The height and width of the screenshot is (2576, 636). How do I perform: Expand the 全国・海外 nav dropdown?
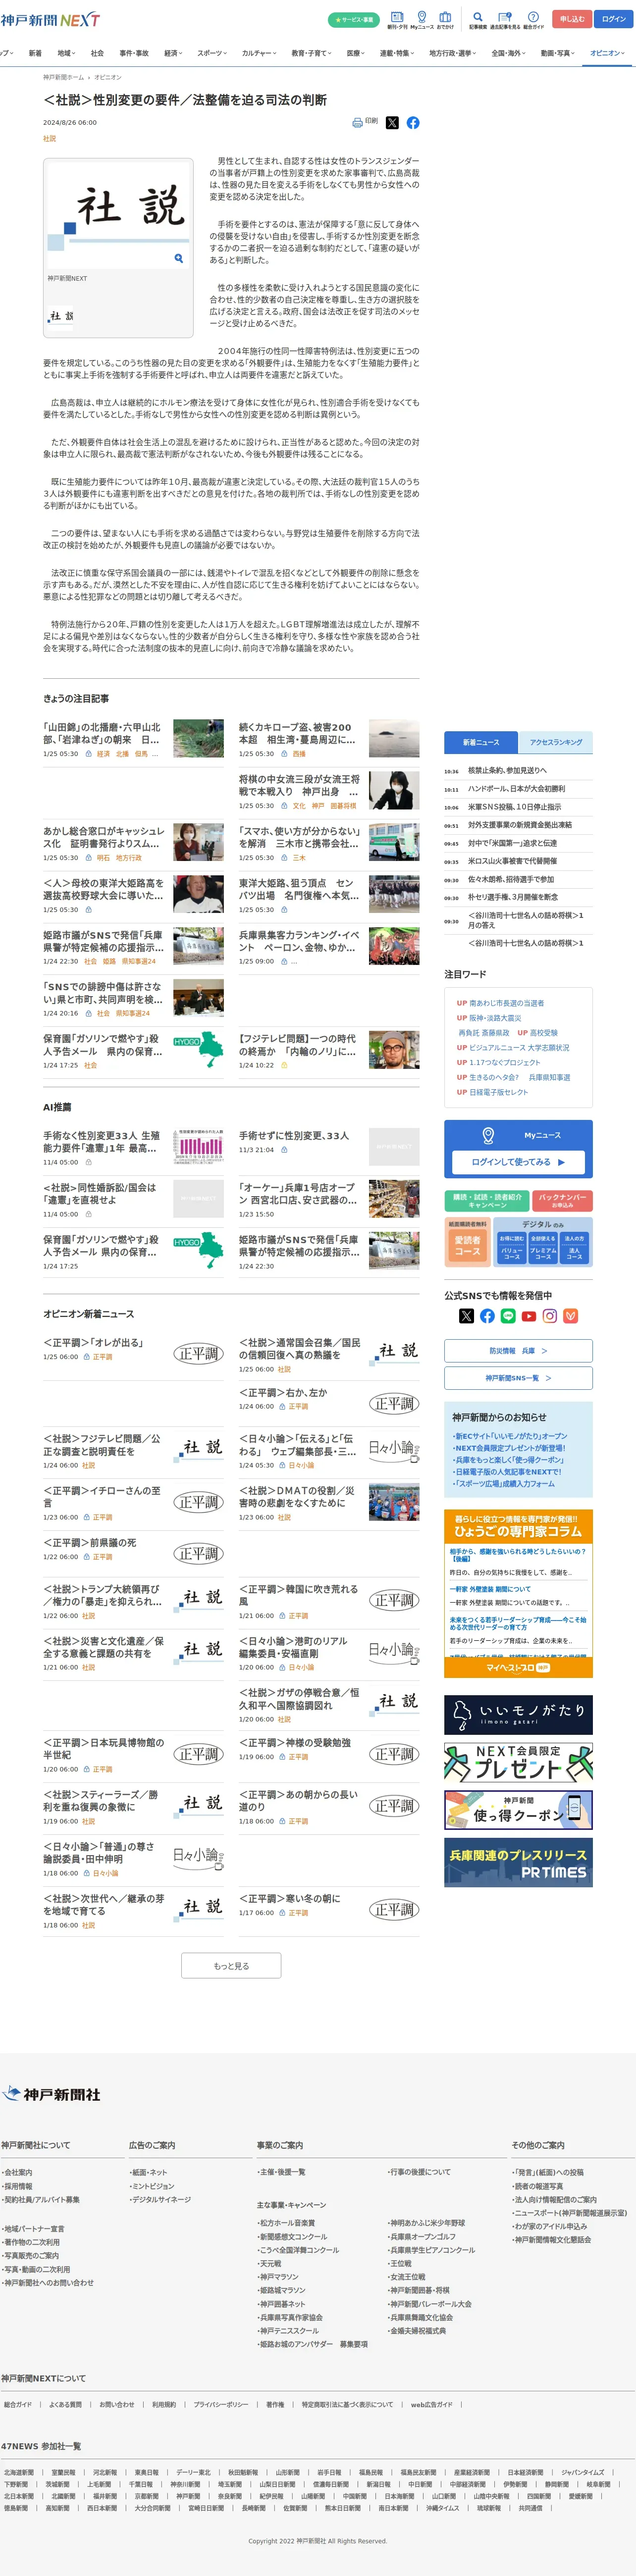(509, 53)
